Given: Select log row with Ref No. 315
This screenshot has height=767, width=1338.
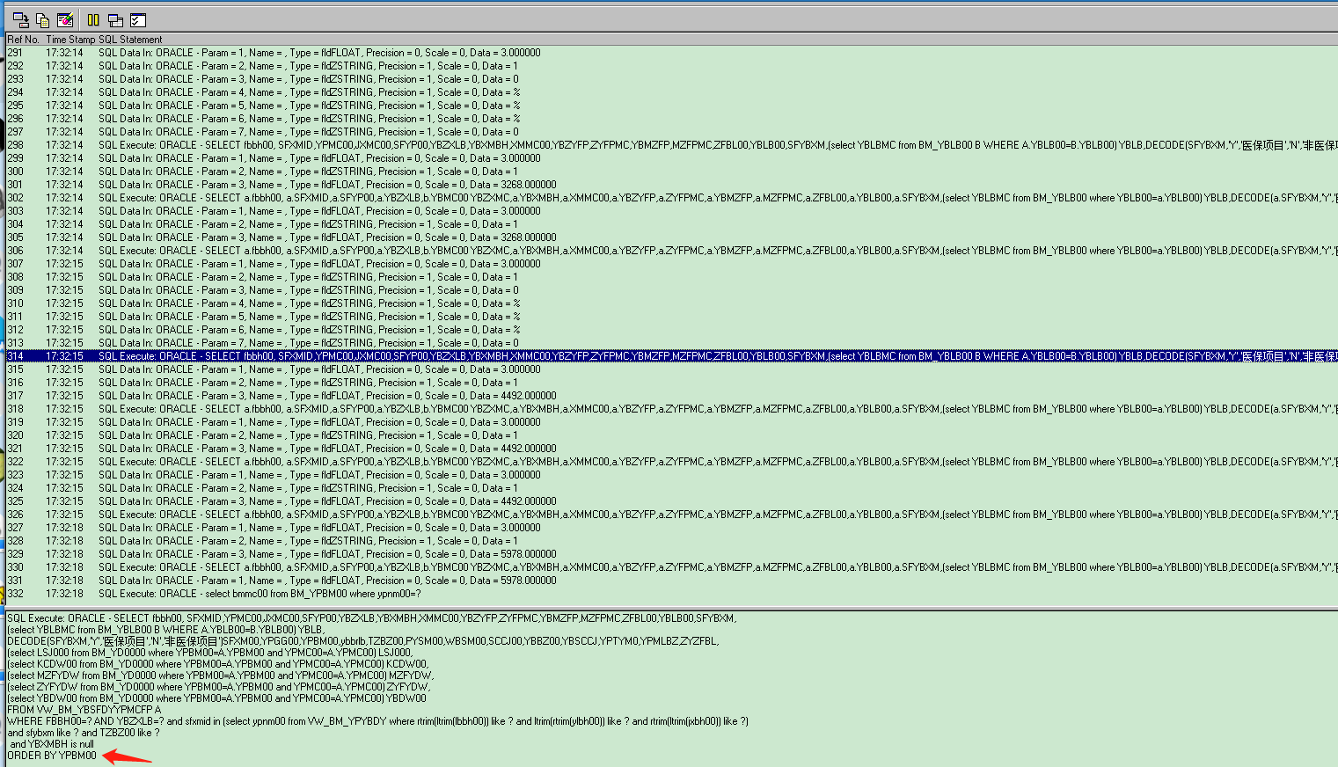Looking at the screenshot, I should click(672, 369).
